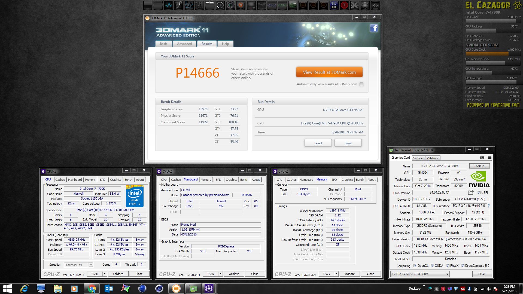
Task: Open the camera lens icon in top dock
Action: click(230, 5)
